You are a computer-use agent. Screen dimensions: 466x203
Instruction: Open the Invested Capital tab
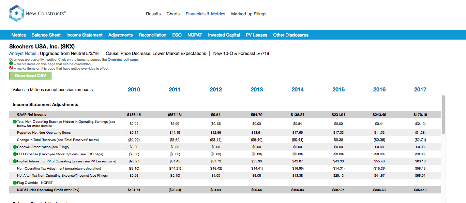tap(224, 35)
